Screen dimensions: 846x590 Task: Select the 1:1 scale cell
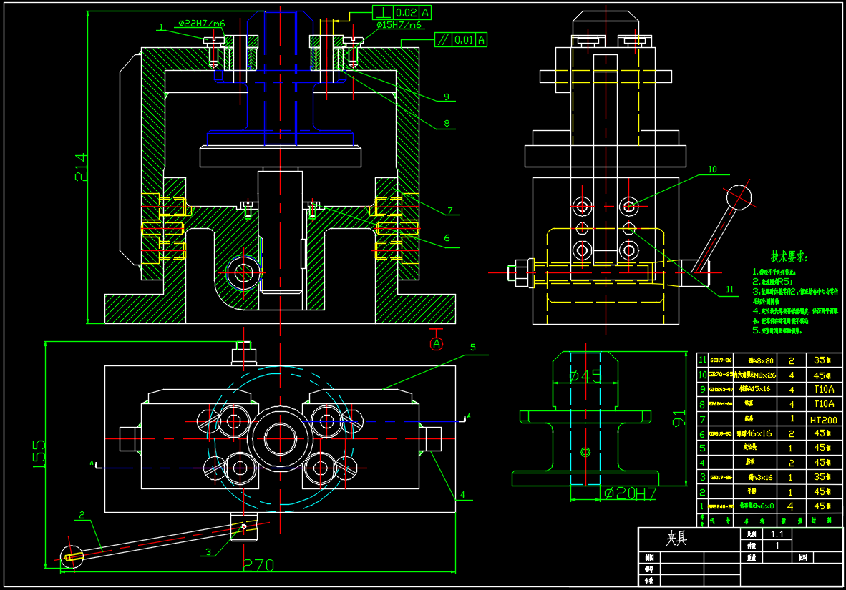[777, 534]
